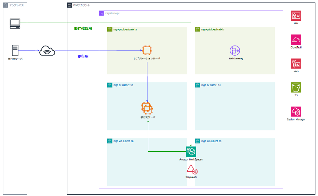The width and height of the screenshot is (318, 196).
Task: Select the on-premises client computer icon
Action: coord(15,23)
